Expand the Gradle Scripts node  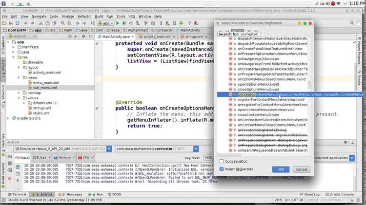tap(8, 118)
